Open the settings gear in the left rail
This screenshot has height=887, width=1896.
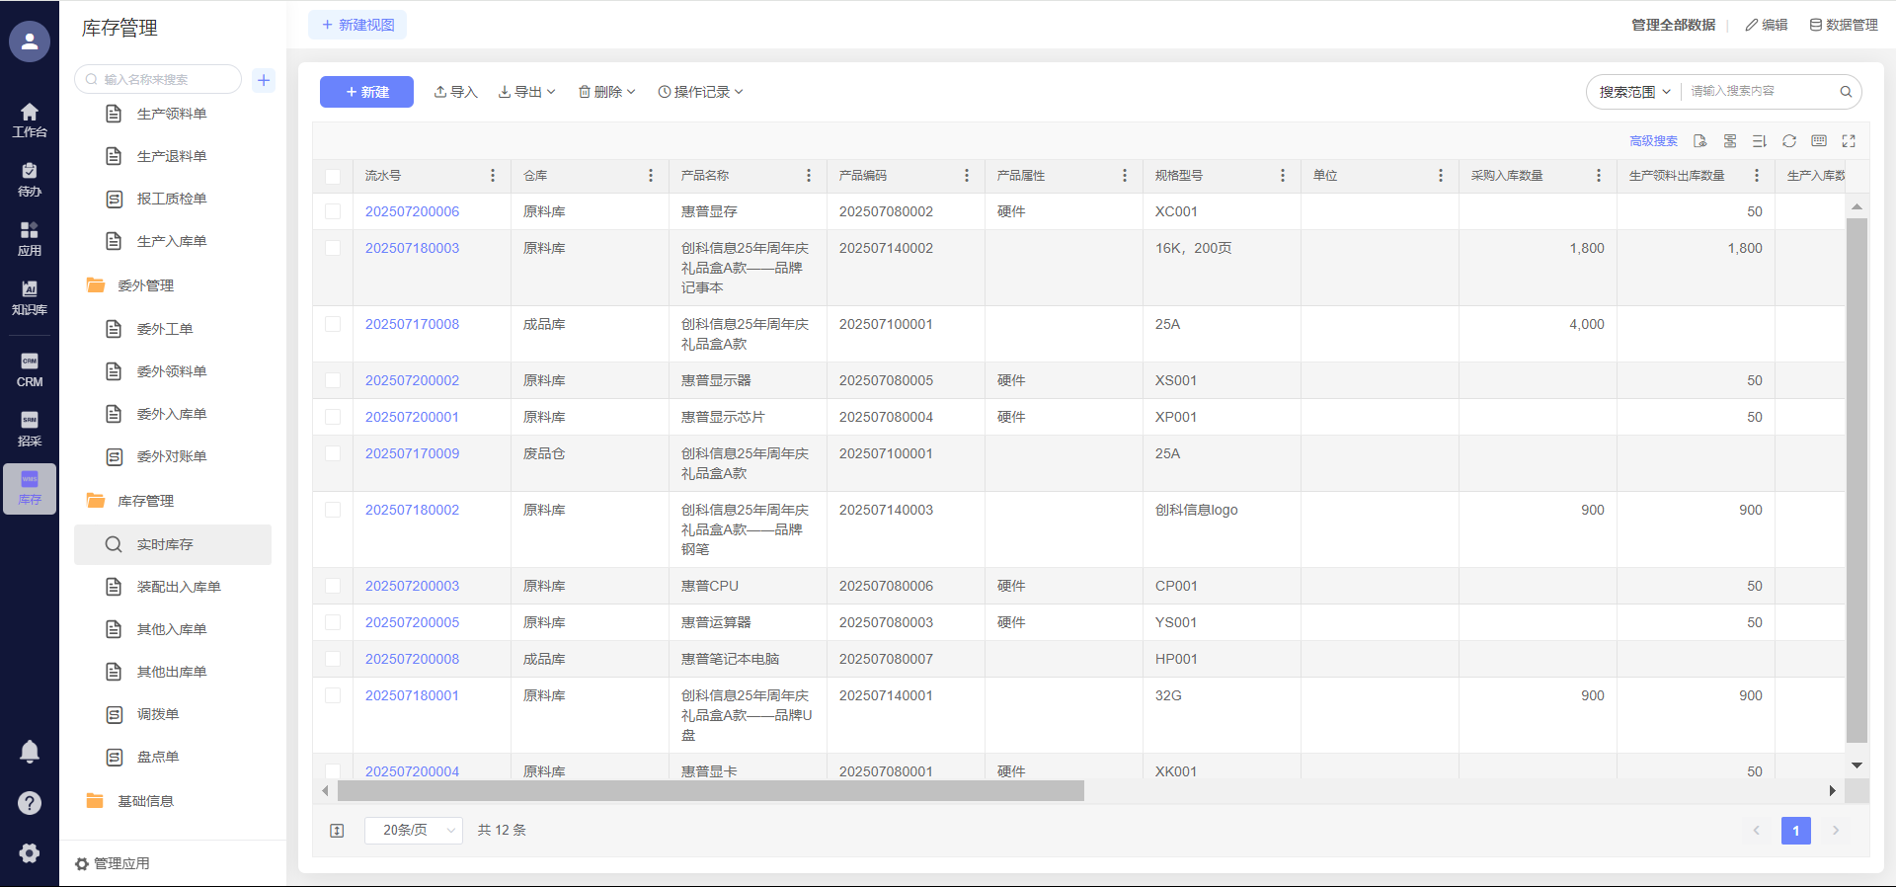click(30, 853)
